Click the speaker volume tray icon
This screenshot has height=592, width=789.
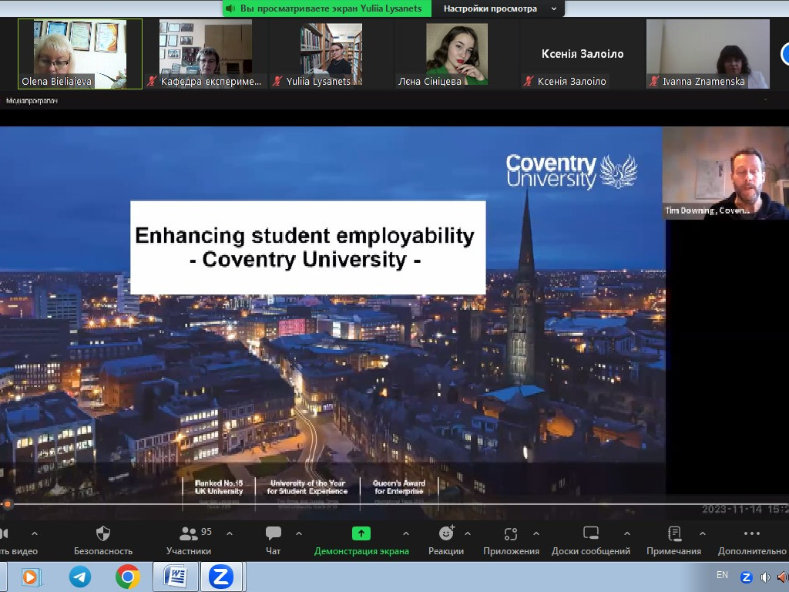coord(765,577)
